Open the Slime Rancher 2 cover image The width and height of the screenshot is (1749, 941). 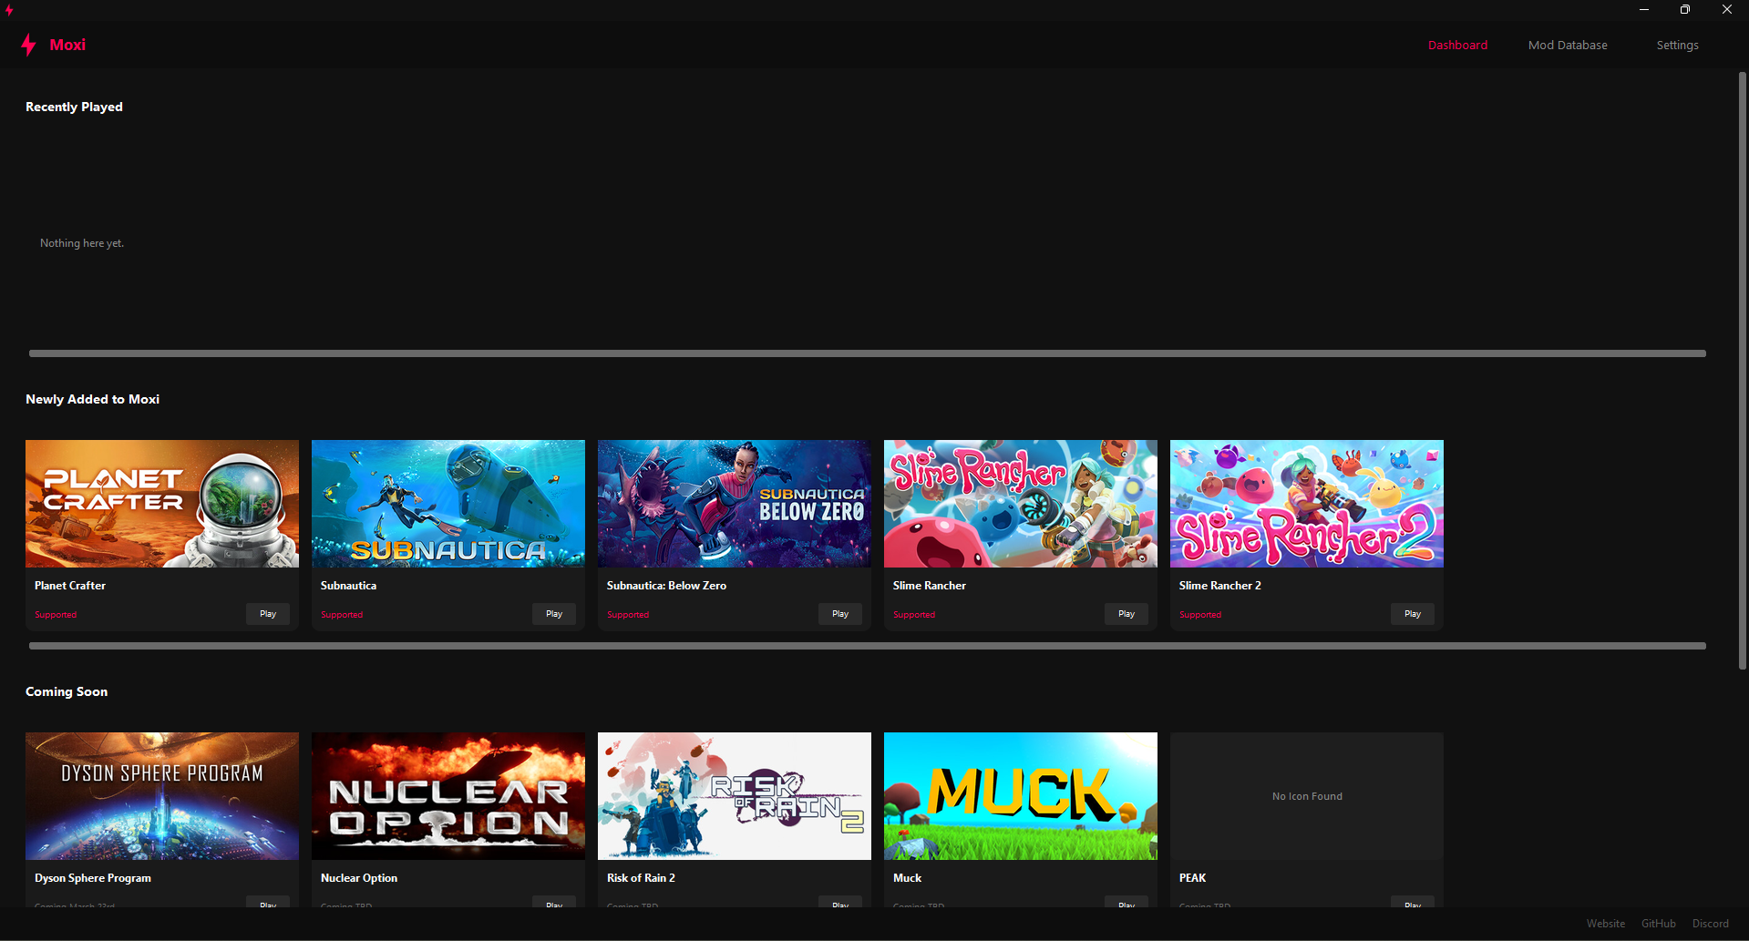(x=1307, y=504)
